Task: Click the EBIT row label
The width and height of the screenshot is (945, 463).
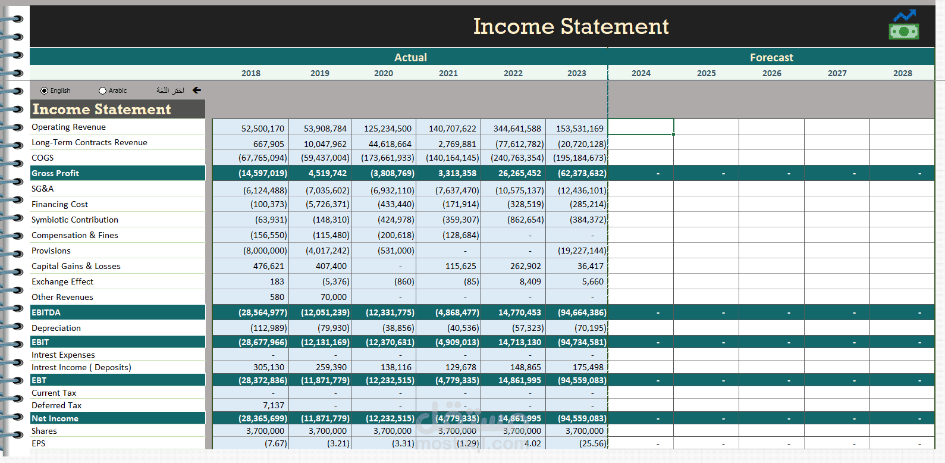Action: pos(40,342)
